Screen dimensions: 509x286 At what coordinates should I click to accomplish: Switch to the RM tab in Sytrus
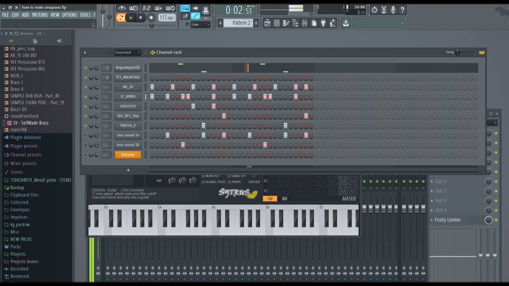[x=284, y=199]
